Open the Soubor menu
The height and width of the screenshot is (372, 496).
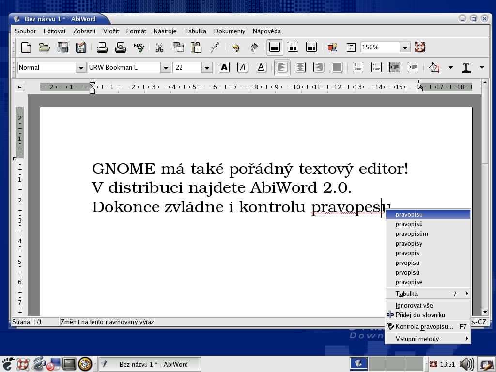25,31
